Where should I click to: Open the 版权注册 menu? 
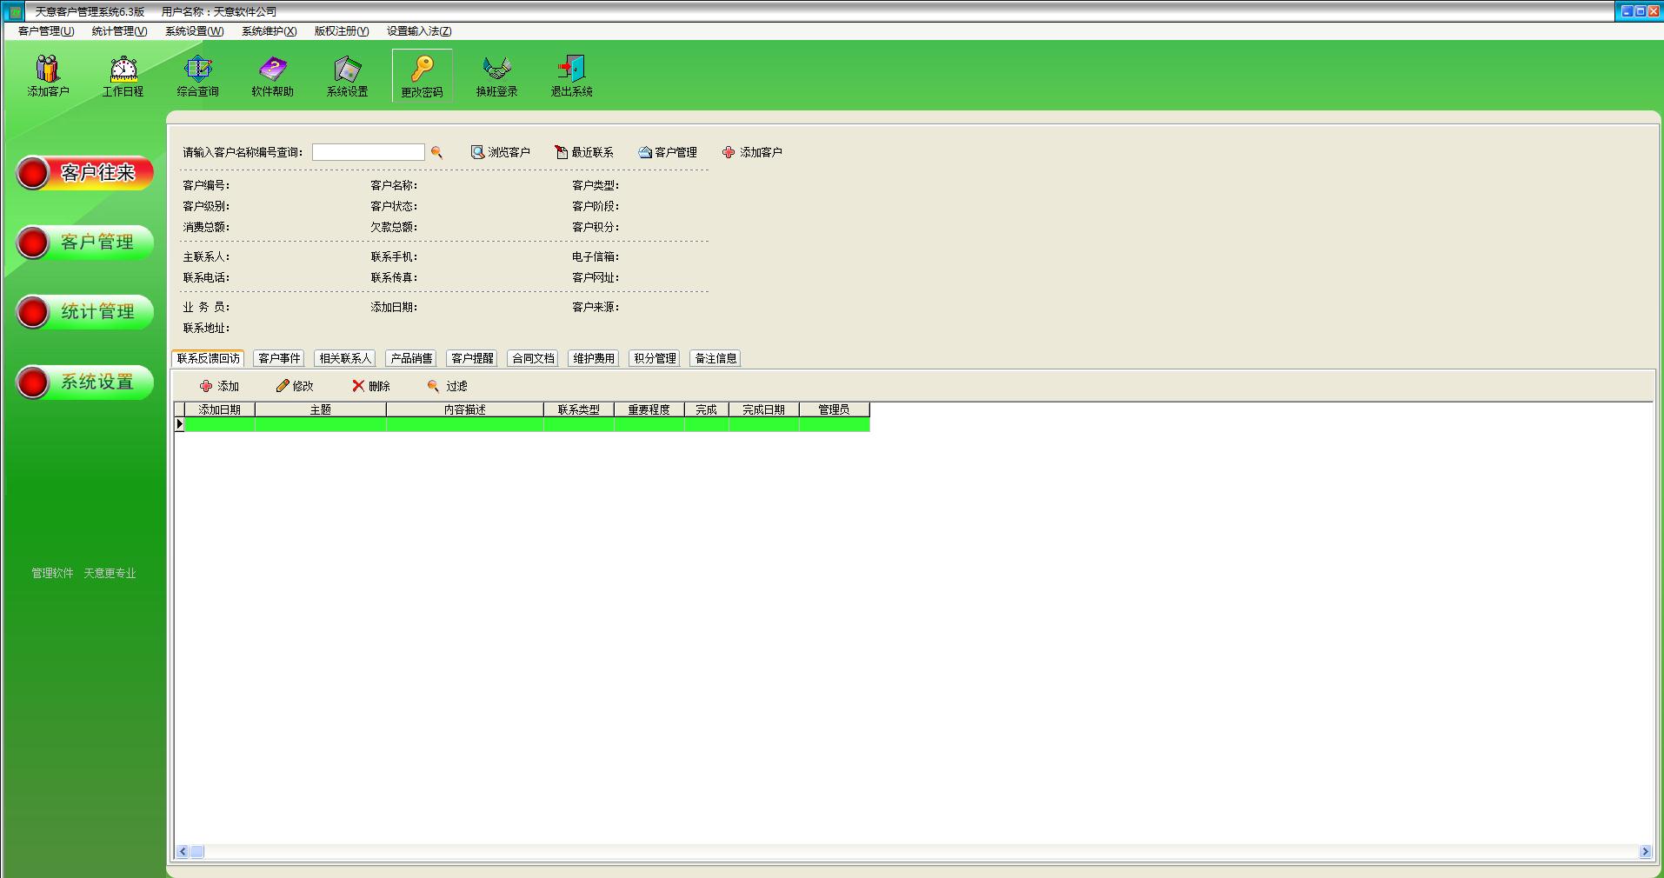[341, 31]
